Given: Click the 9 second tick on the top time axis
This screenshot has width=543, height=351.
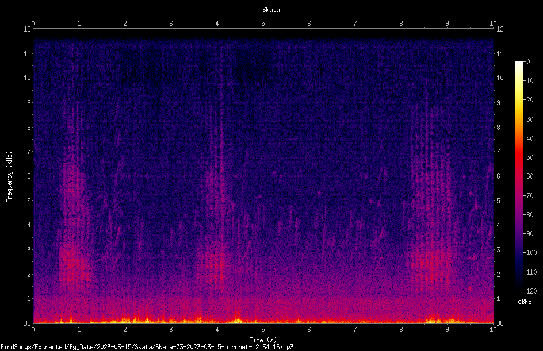Looking at the screenshot, I should (x=447, y=23).
